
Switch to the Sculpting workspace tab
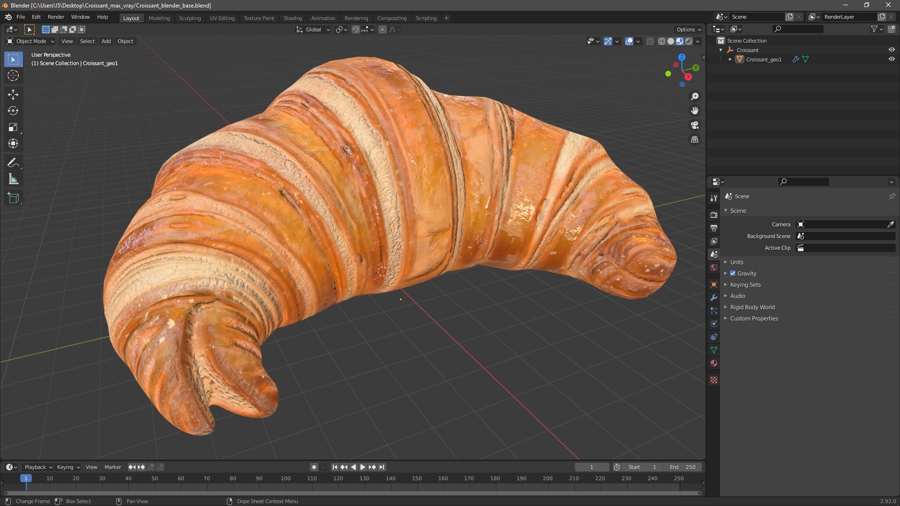pos(190,18)
